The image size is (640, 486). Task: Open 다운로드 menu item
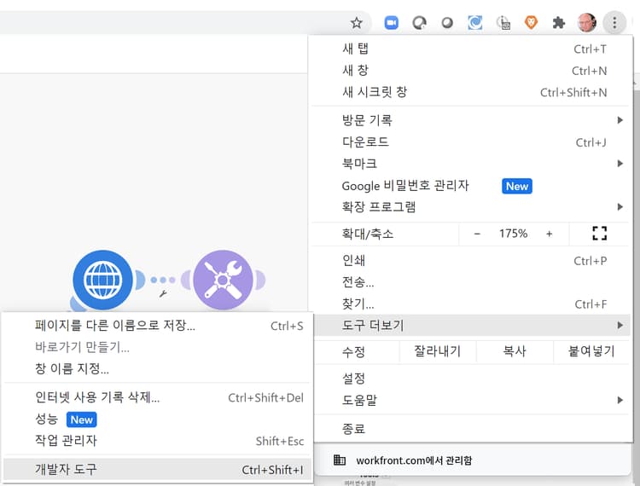tap(472, 142)
